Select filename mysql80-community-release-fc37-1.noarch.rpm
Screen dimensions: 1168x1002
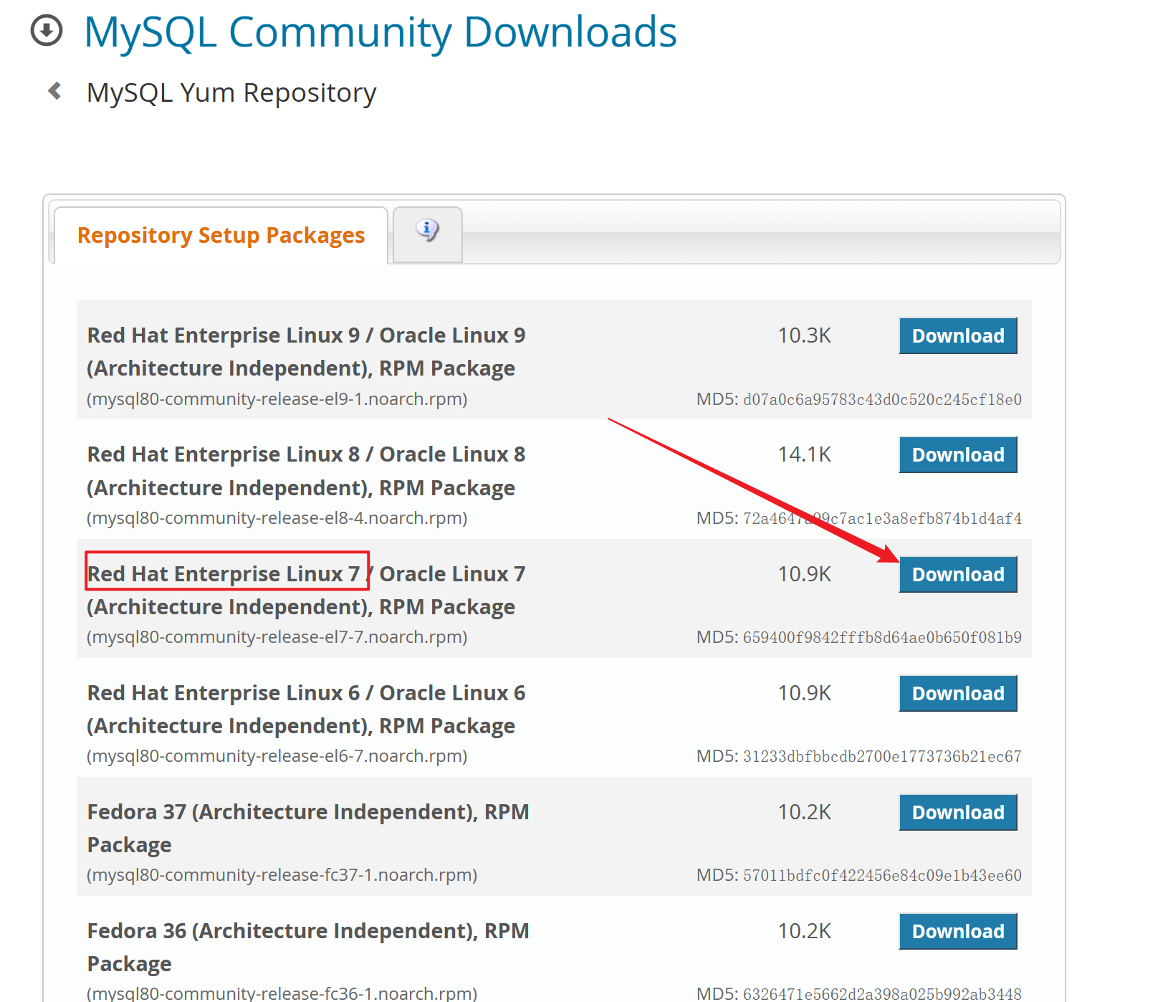(x=282, y=875)
